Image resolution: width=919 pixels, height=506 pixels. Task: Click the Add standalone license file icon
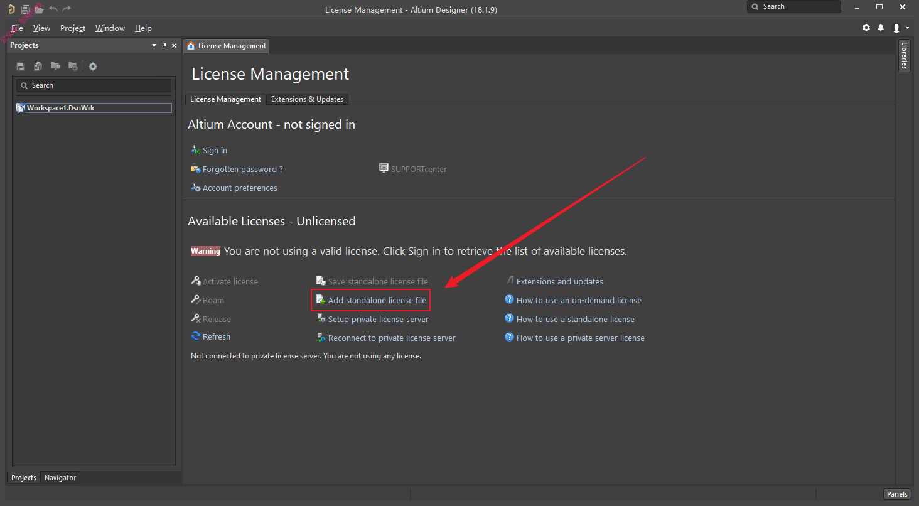[321, 299]
